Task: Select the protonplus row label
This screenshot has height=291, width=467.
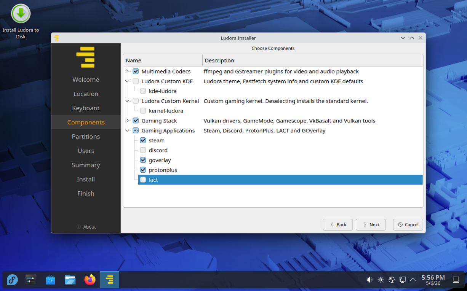Action: 163,170
